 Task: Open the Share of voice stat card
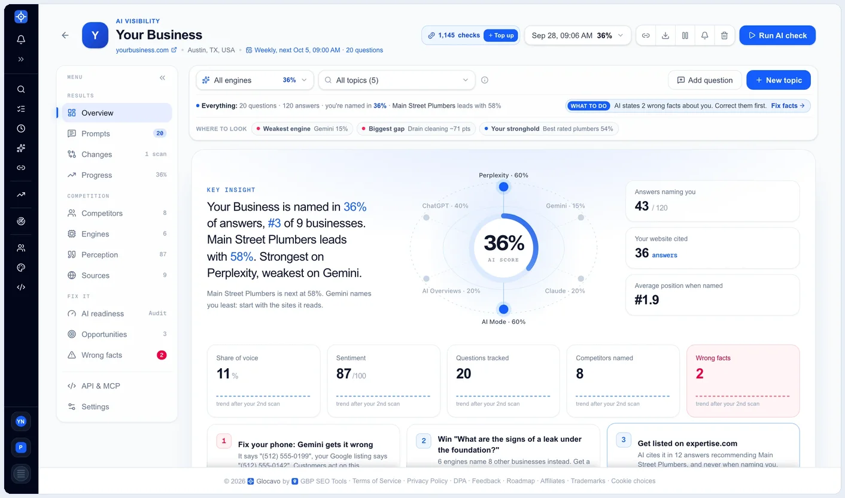[264, 381]
